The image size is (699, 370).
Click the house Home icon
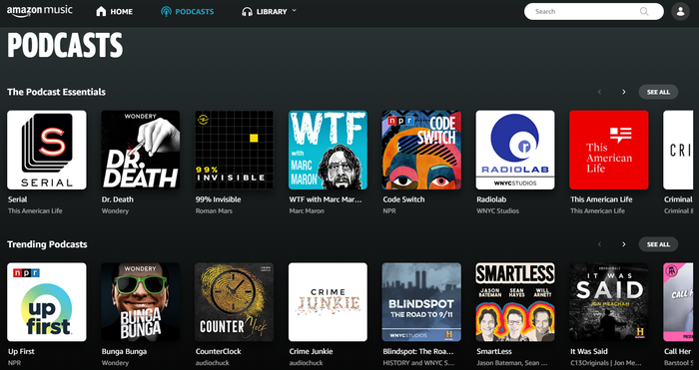point(101,12)
